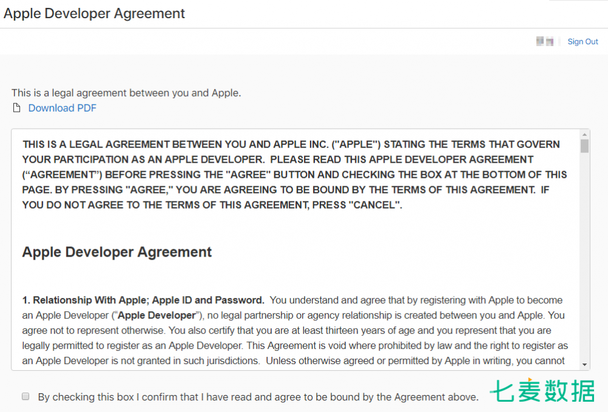608x412 pixels.
Task: Check the agreement confirmation checkbox
Action: click(x=26, y=396)
